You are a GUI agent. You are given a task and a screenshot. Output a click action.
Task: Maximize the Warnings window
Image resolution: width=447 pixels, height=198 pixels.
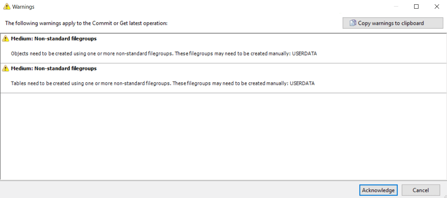click(416, 7)
